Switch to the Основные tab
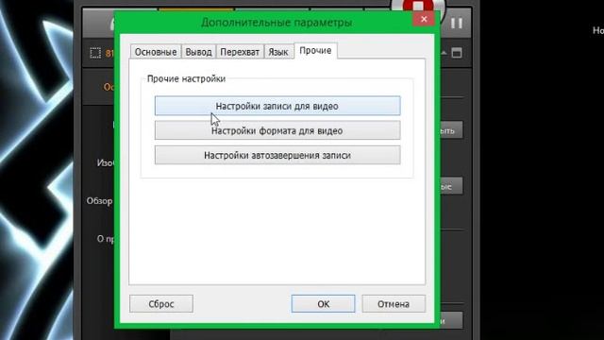 click(x=155, y=52)
